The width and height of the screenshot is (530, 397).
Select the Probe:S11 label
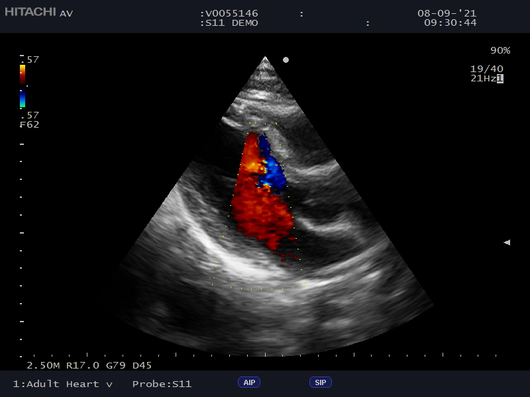coord(162,384)
